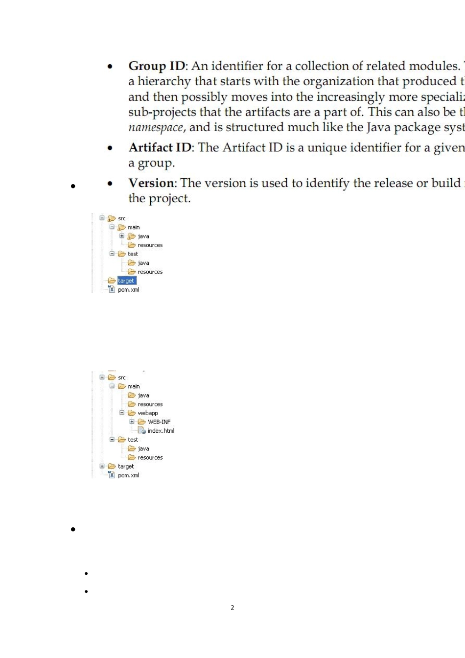Viewport: 465px width, 658px height.
Task: Click the index.html file icon
Action: pos(141,430)
